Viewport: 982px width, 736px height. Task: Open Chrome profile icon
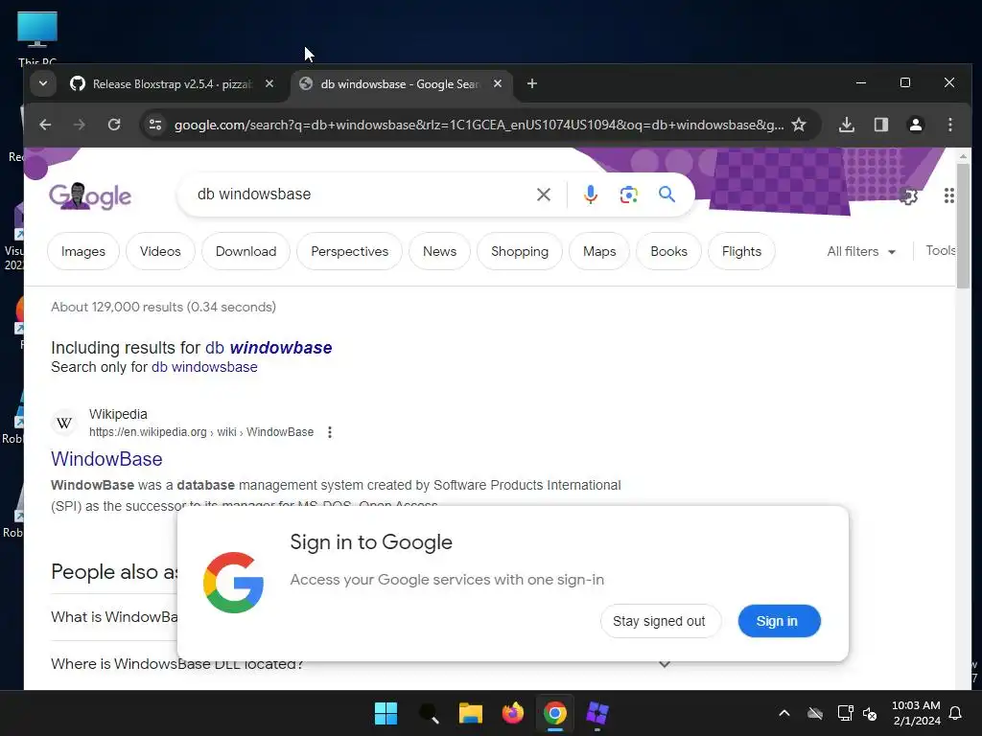pyautogui.click(x=916, y=125)
